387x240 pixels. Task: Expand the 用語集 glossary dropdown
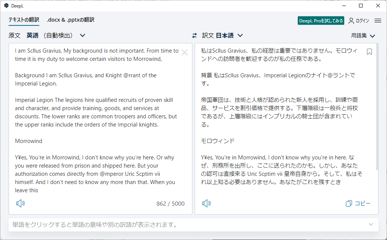pyautogui.click(x=363, y=35)
